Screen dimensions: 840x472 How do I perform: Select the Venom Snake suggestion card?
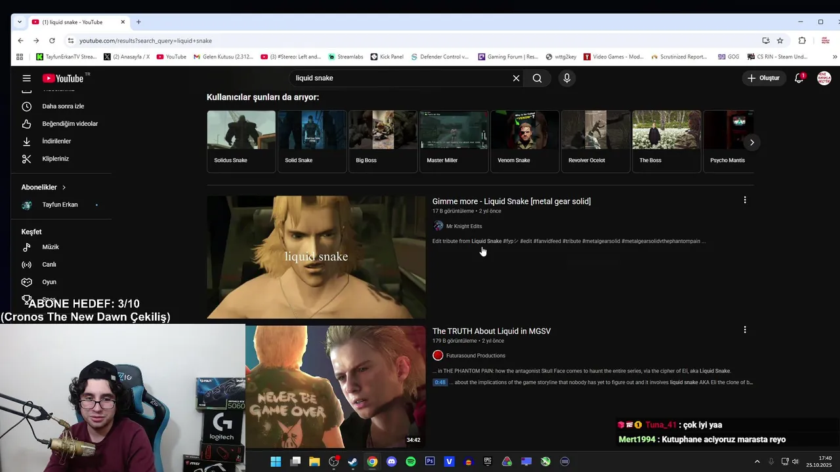pyautogui.click(x=525, y=142)
